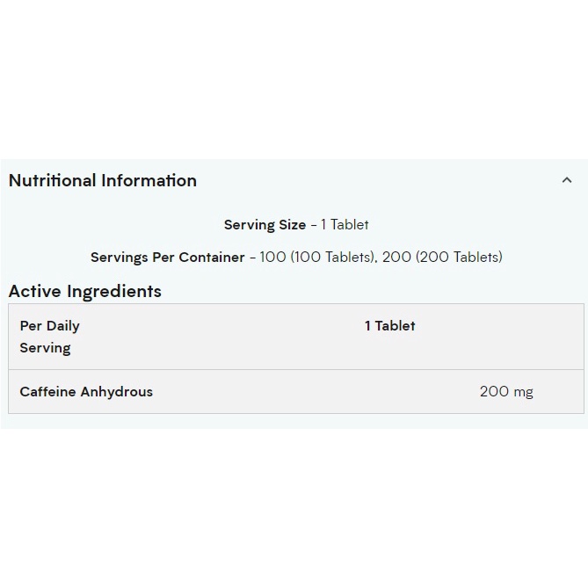588x588 pixels.
Task: Select the 100 (100 Tablets) text
Action: [317, 258]
